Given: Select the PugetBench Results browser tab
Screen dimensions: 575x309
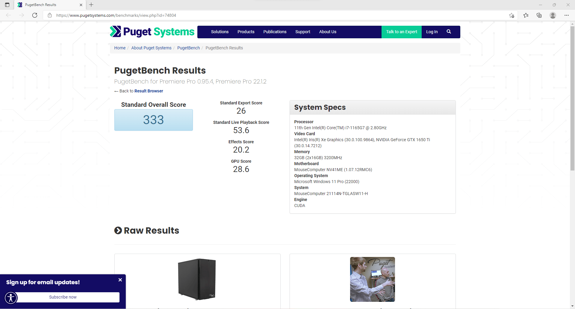Looking at the screenshot, I should (x=50, y=5).
